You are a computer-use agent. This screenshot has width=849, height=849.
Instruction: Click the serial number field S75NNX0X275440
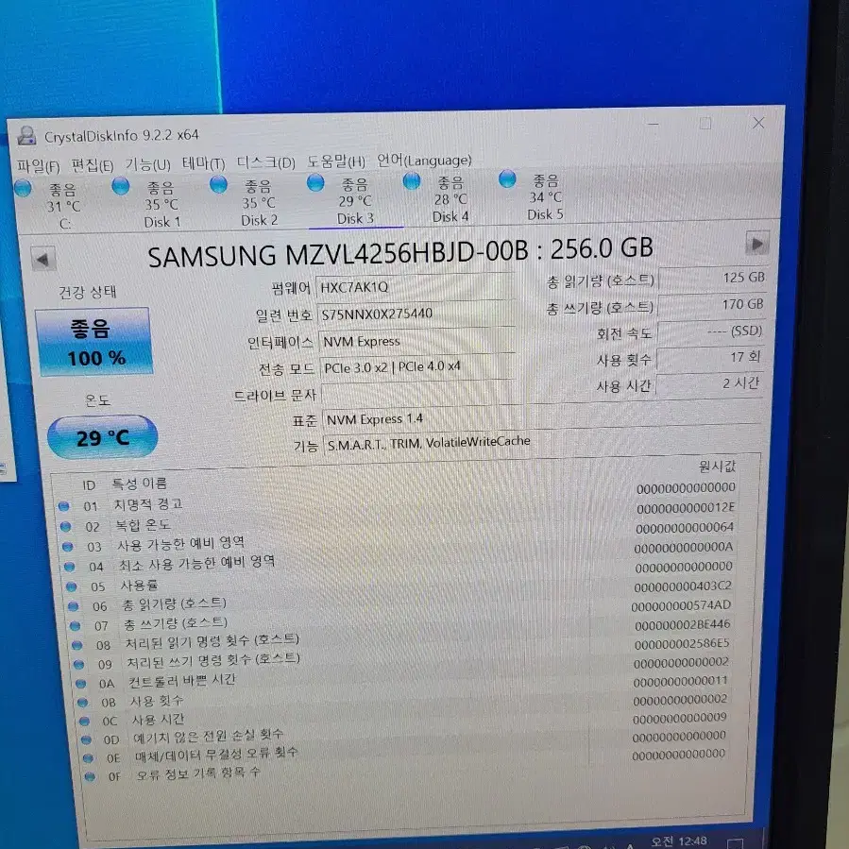point(416,313)
